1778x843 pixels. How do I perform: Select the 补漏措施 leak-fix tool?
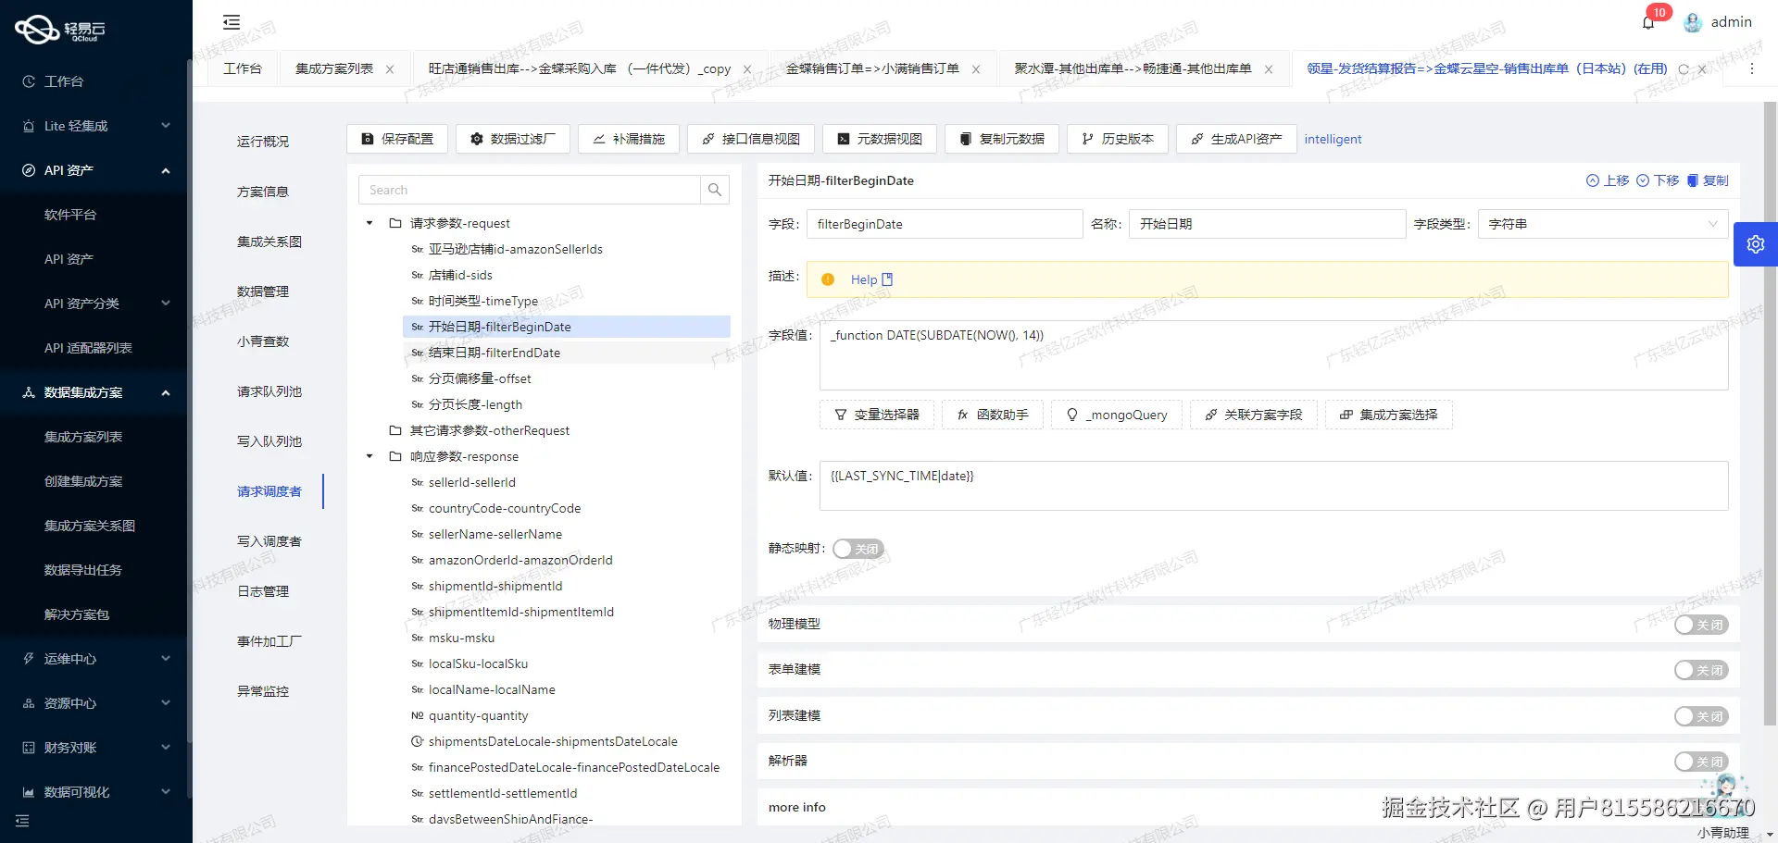click(x=628, y=139)
